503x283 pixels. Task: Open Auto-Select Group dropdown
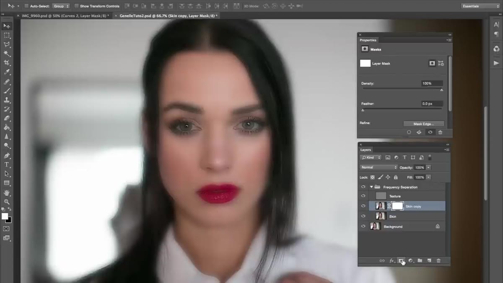(x=61, y=6)
